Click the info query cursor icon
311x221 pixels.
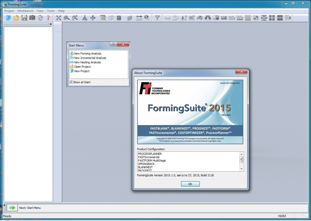[147, 18]
